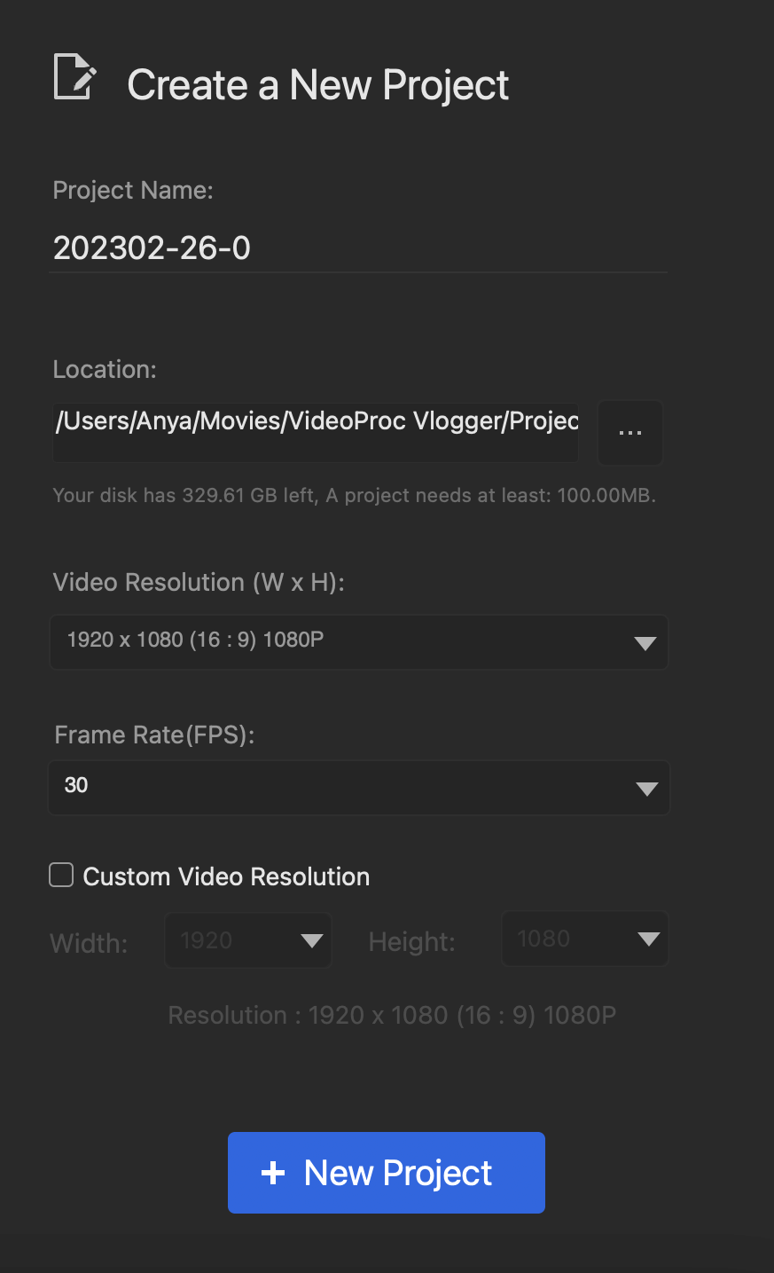Click the plus icon on New Project button
Image resolution: width=774 pixels, height=1273 pixels.
[273, 1173]
